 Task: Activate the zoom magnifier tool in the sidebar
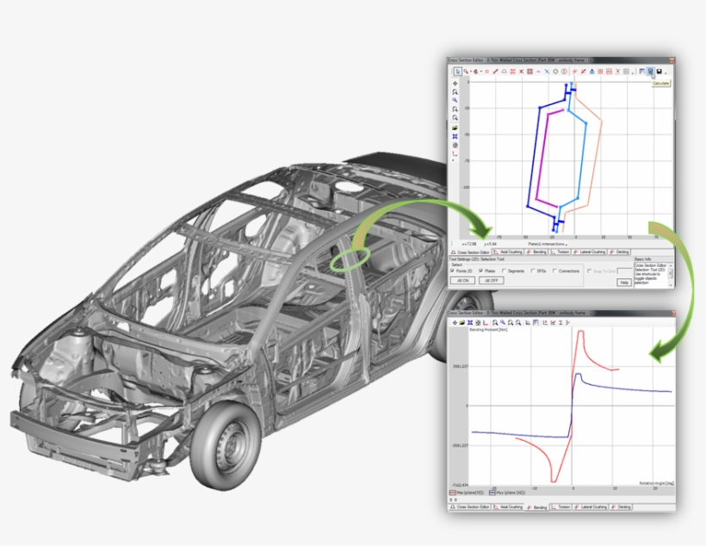pyautogui.click(x=454, y=98)
